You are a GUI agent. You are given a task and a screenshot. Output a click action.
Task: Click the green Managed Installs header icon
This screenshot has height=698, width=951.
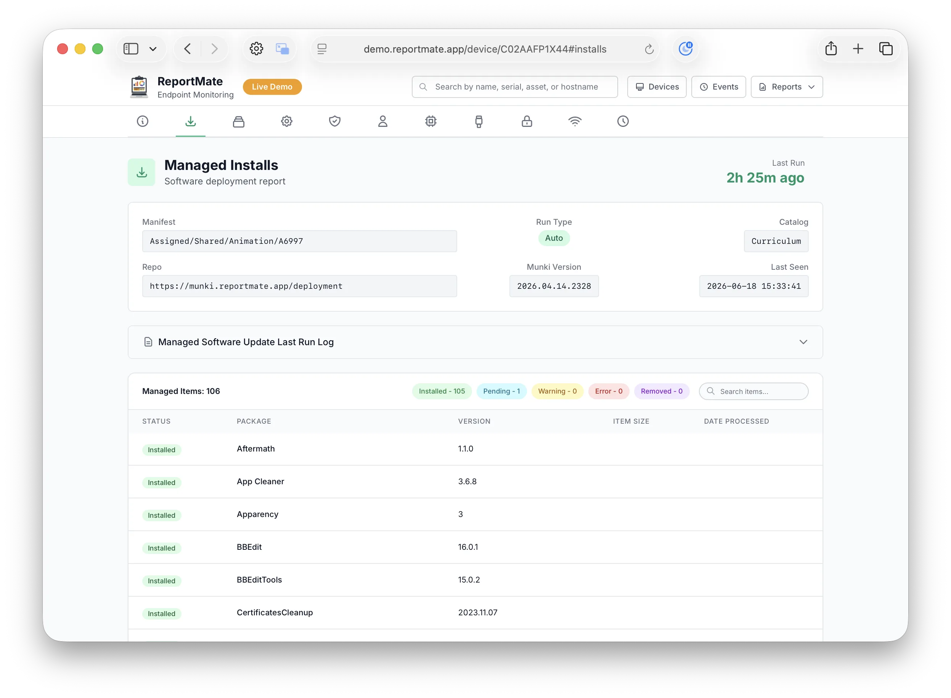click(141, 172)
